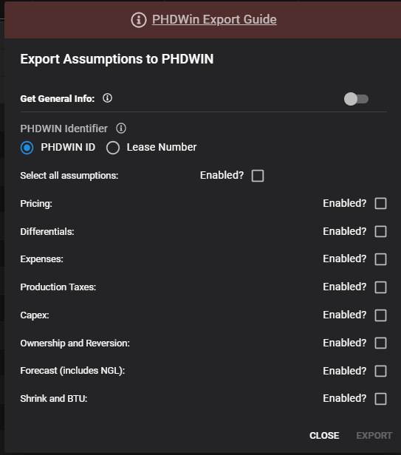Tick the Forecast (includes NGL) checkbox
The width and height of the screenshot is (401, 455).
point(380,371)
